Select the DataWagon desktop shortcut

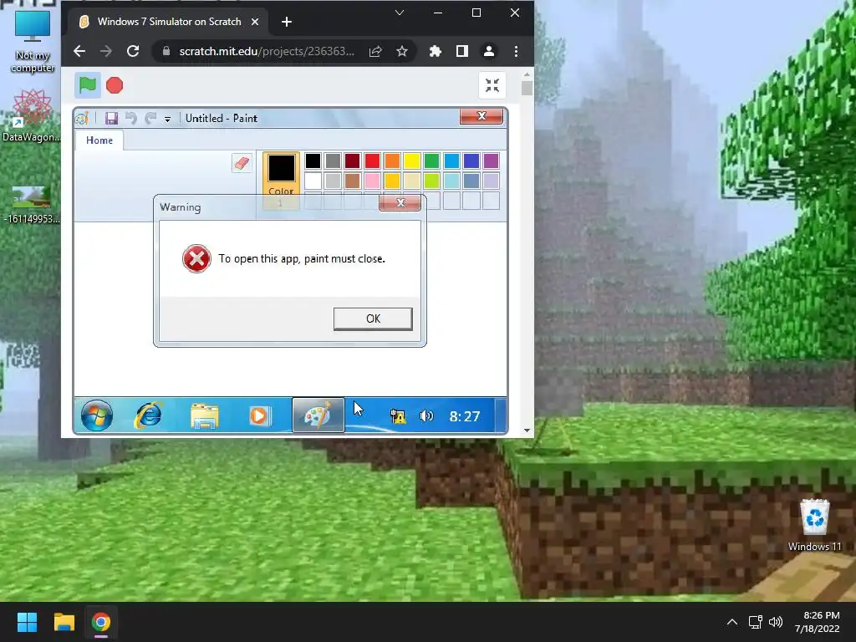click(x=32, y=115)
